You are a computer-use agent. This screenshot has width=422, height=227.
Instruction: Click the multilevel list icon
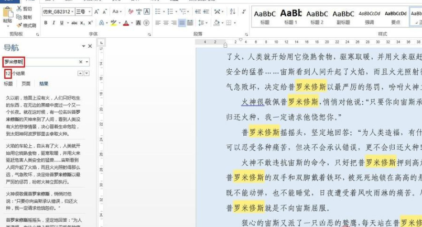coord(182,12)
